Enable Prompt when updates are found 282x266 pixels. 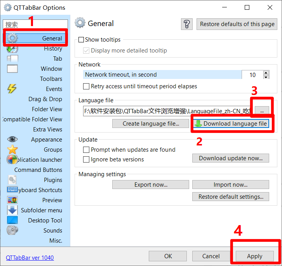86,150
